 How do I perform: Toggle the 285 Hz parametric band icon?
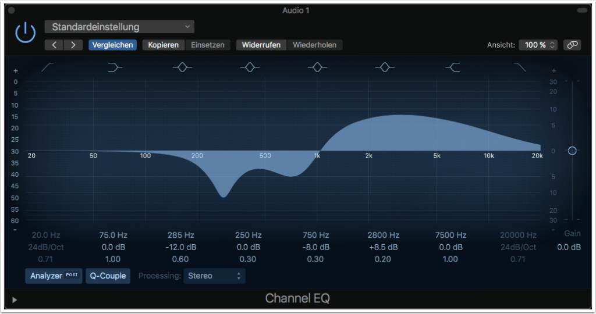coord(182,68)
